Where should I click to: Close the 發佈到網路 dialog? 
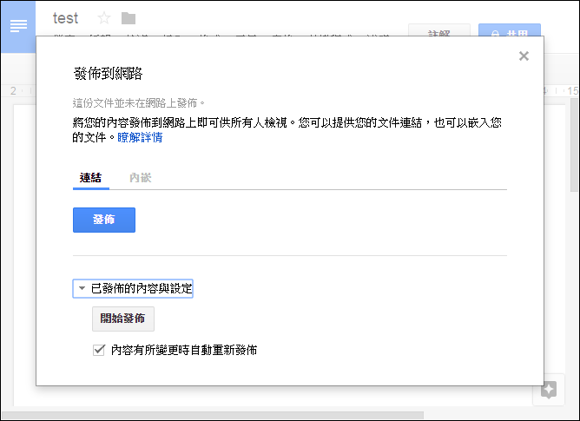click(524, 56)
